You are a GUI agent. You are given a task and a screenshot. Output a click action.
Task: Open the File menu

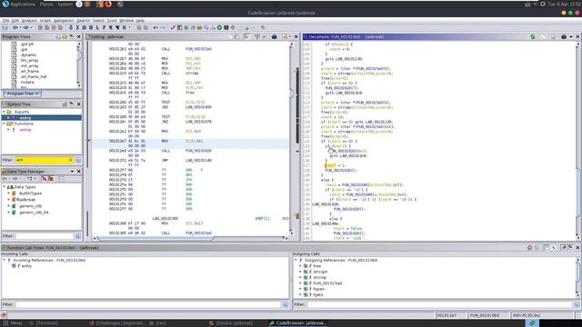[5, 21]
